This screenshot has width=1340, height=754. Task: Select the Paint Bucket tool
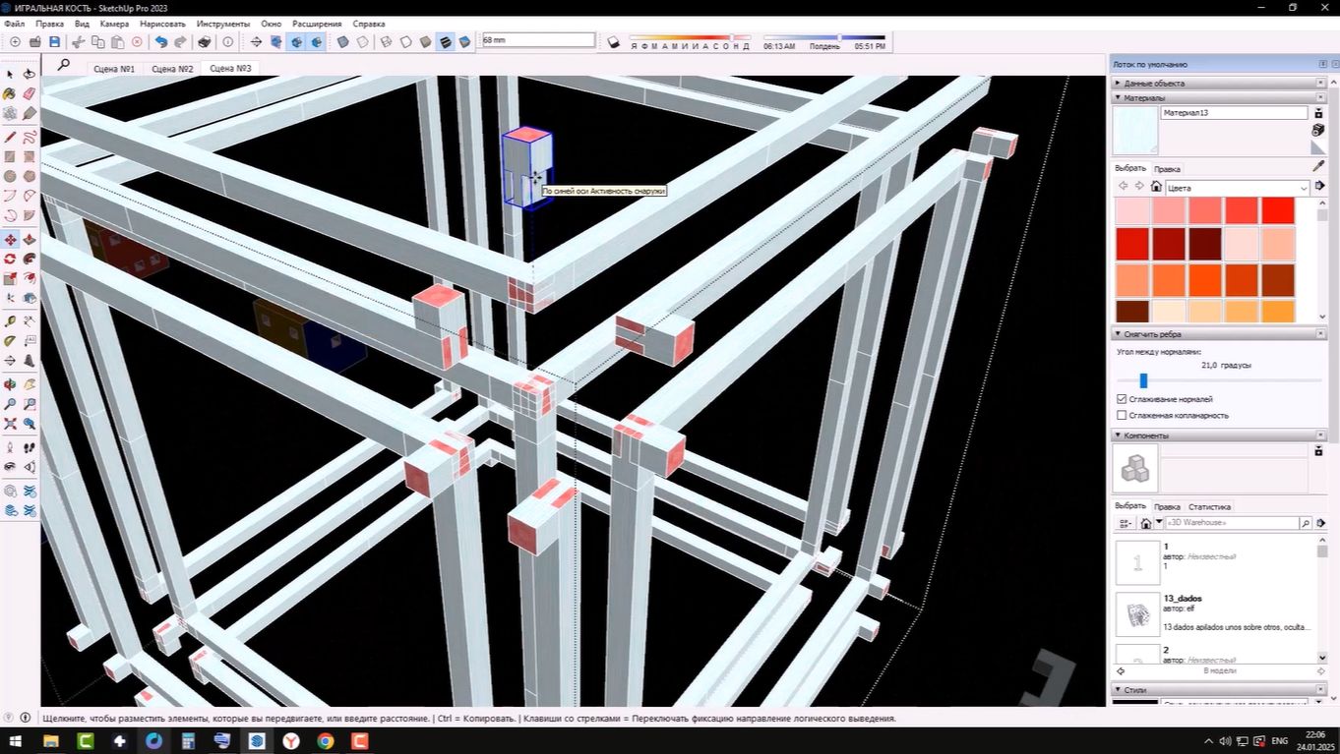pyautogui.click(x=10, y=94)
